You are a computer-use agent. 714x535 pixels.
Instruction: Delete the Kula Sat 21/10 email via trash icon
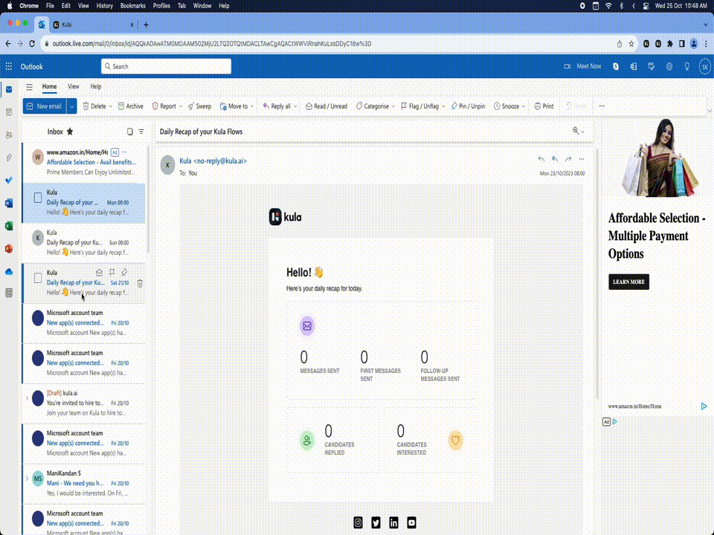click(140, 283)
